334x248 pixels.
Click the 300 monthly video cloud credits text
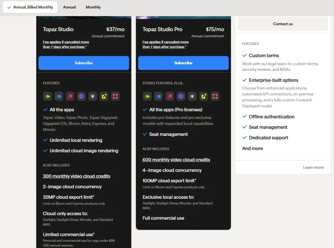pos(77,176)
